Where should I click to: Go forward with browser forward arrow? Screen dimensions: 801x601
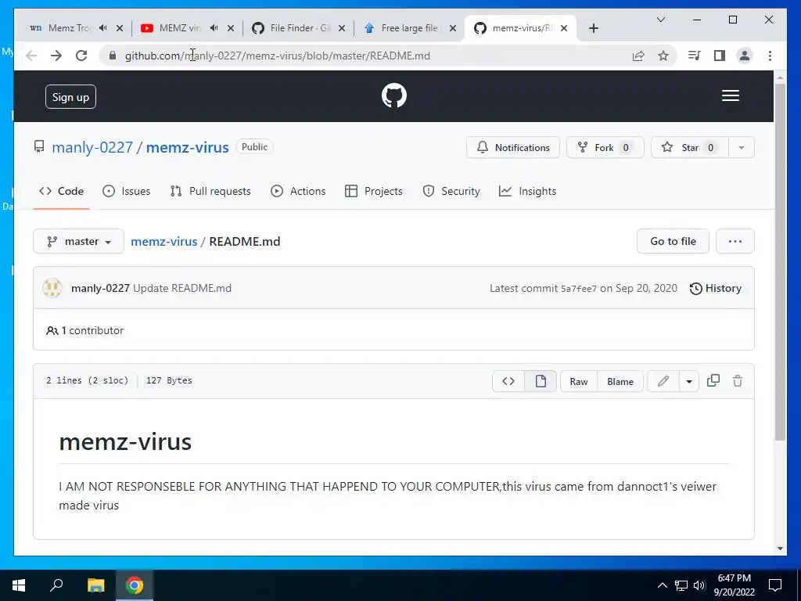point(56,56)
